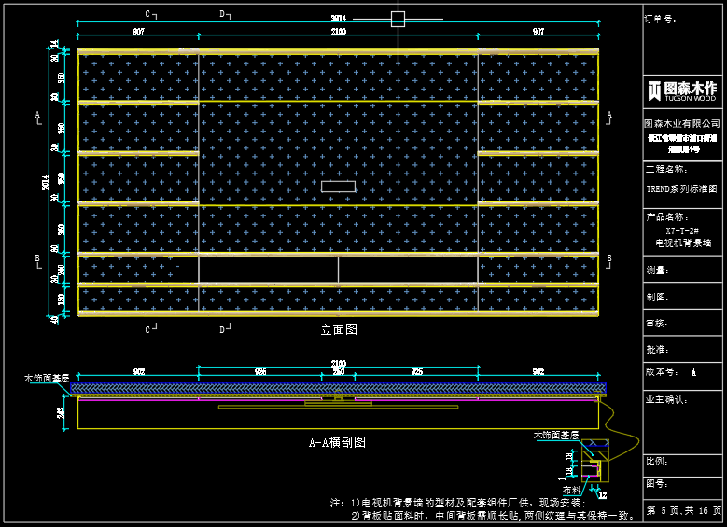Click the 电视机背景墙 product name text

click(682, 243)
